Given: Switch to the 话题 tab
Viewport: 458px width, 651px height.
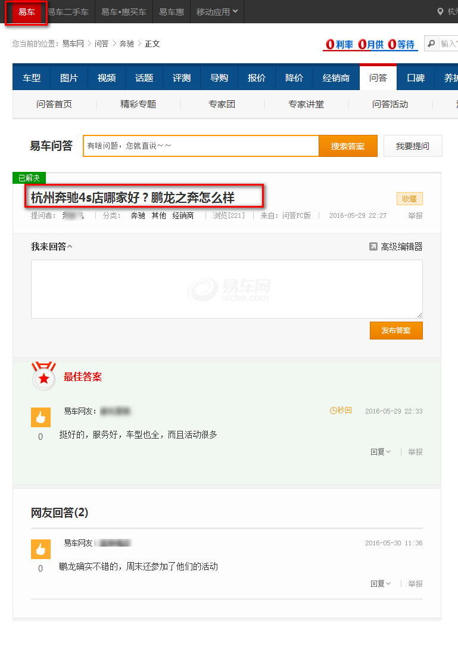Looking at the screenshot, I should [144, 78].
